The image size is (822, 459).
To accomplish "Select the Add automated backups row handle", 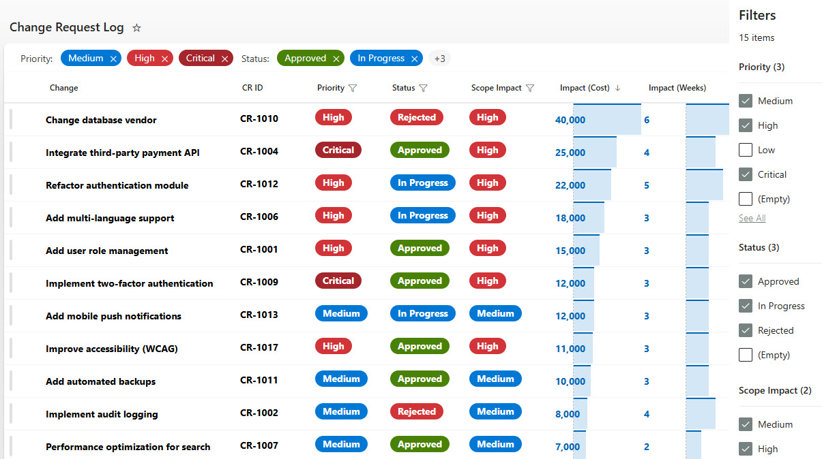I will (x=10, y=381).
